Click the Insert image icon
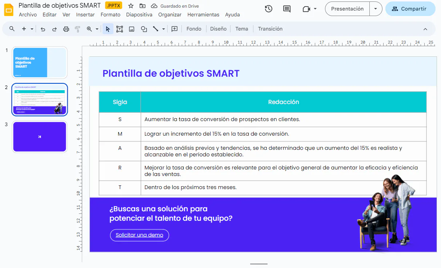The width and height of the screenshot is (441, 268). [x=131, y=29]
